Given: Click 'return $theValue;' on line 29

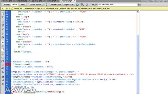Looking at the screenshot, I should [x=23, y=52].
